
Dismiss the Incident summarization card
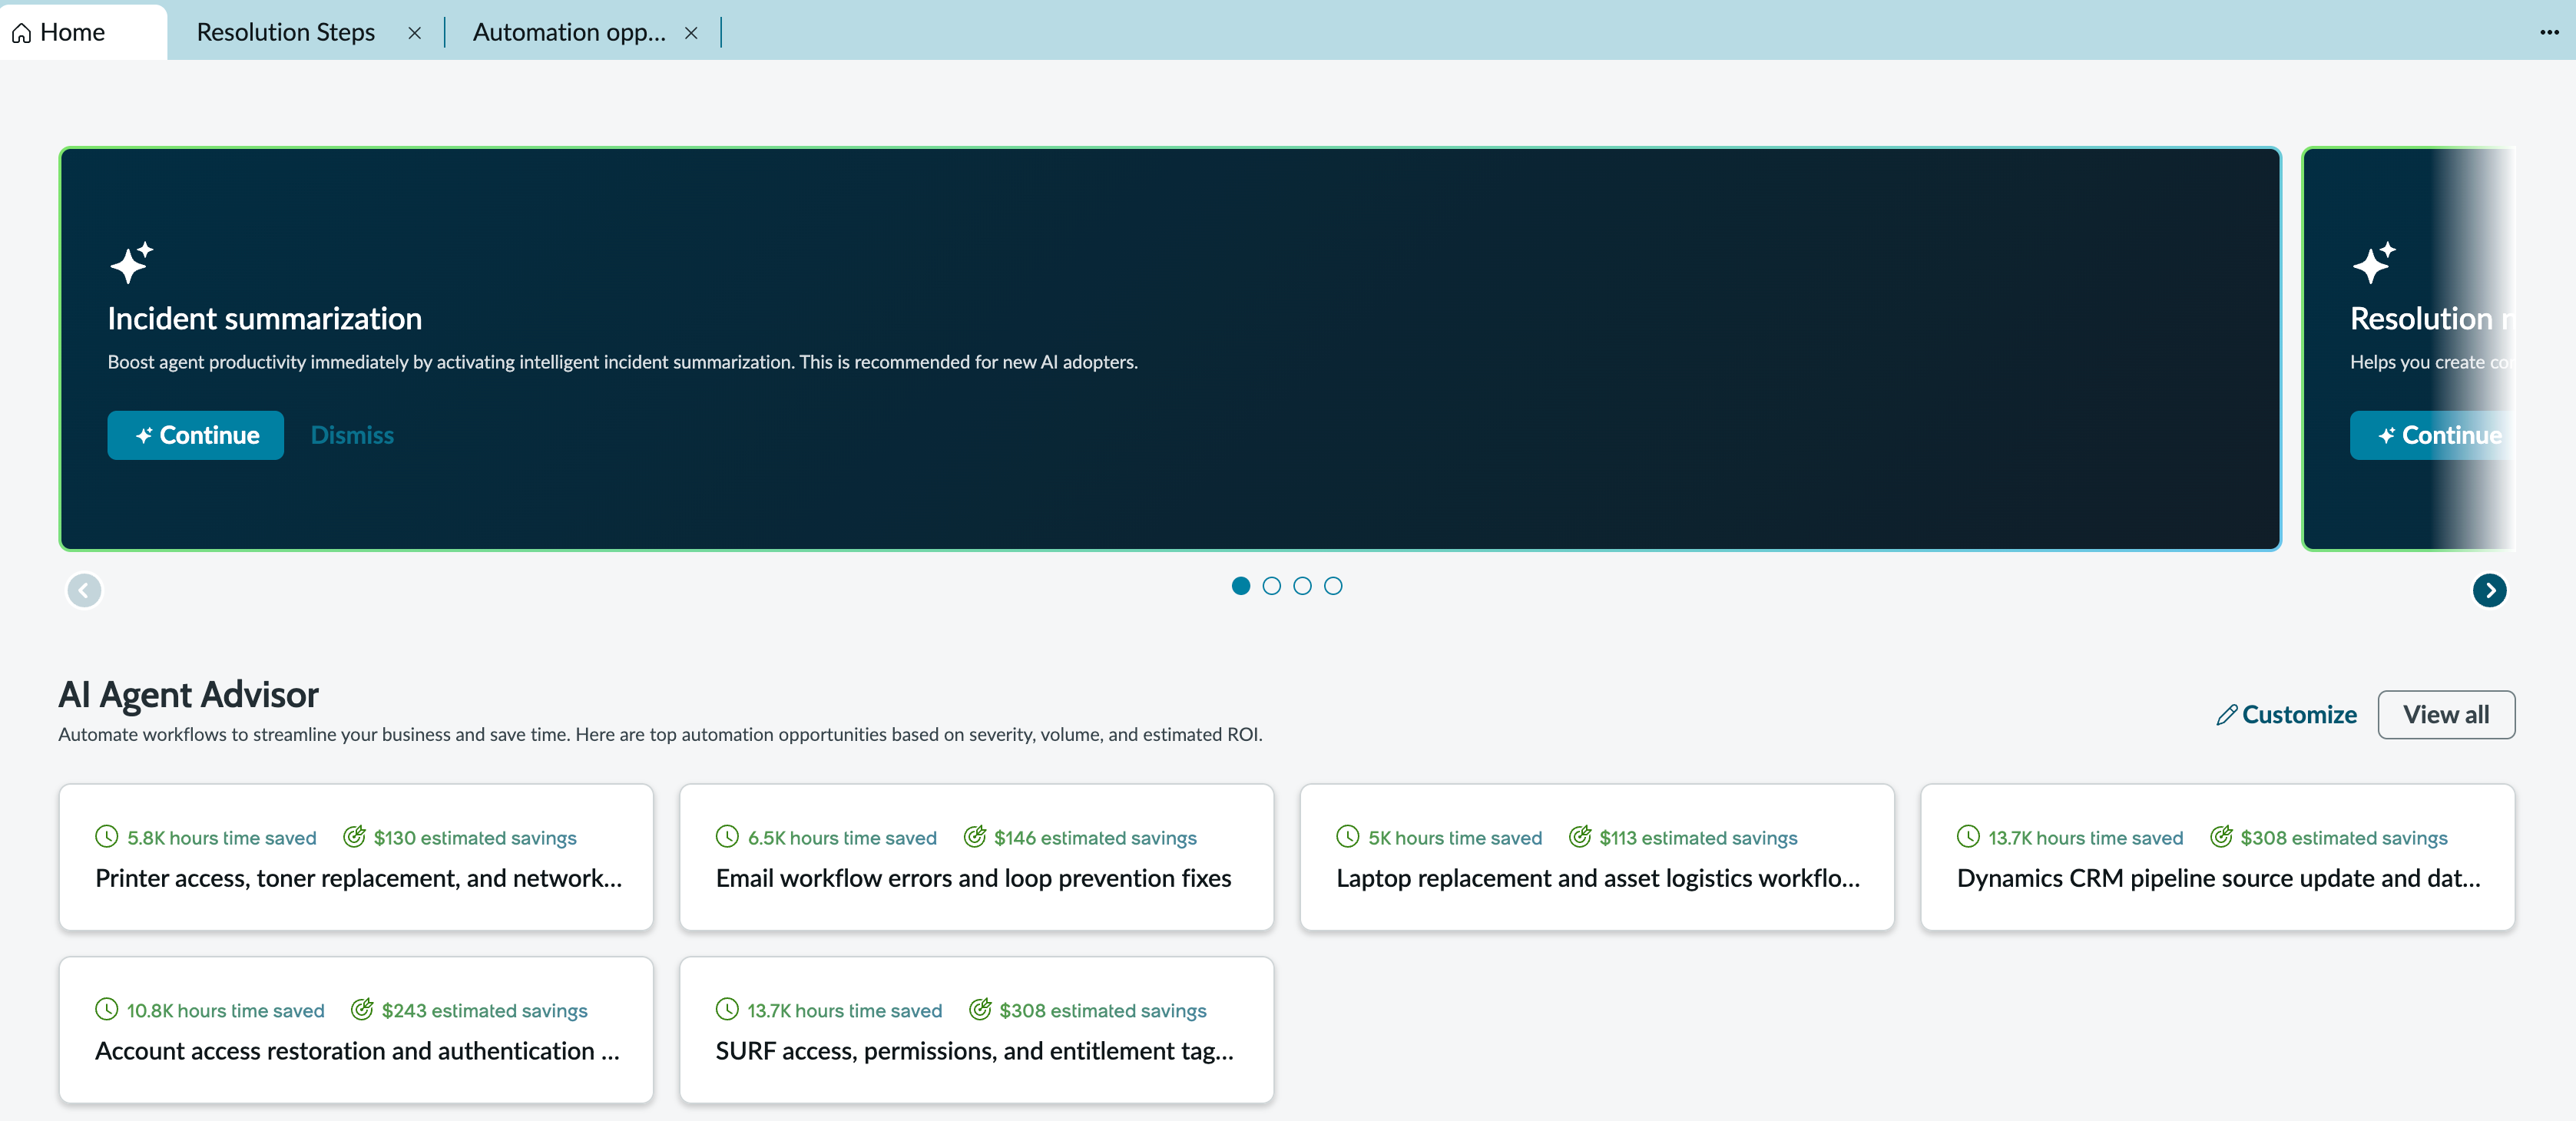pos(352,435)
